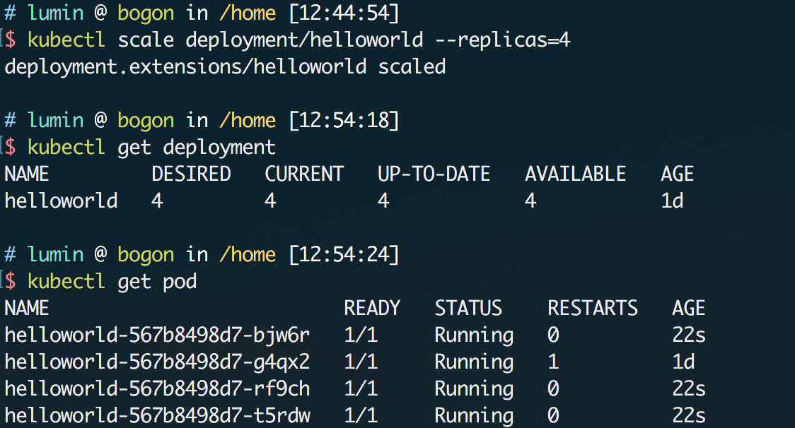Viewport: 795px width, 428px height.
Task: Click the timestamp [12:54:24]
Action: click(344, 254)
